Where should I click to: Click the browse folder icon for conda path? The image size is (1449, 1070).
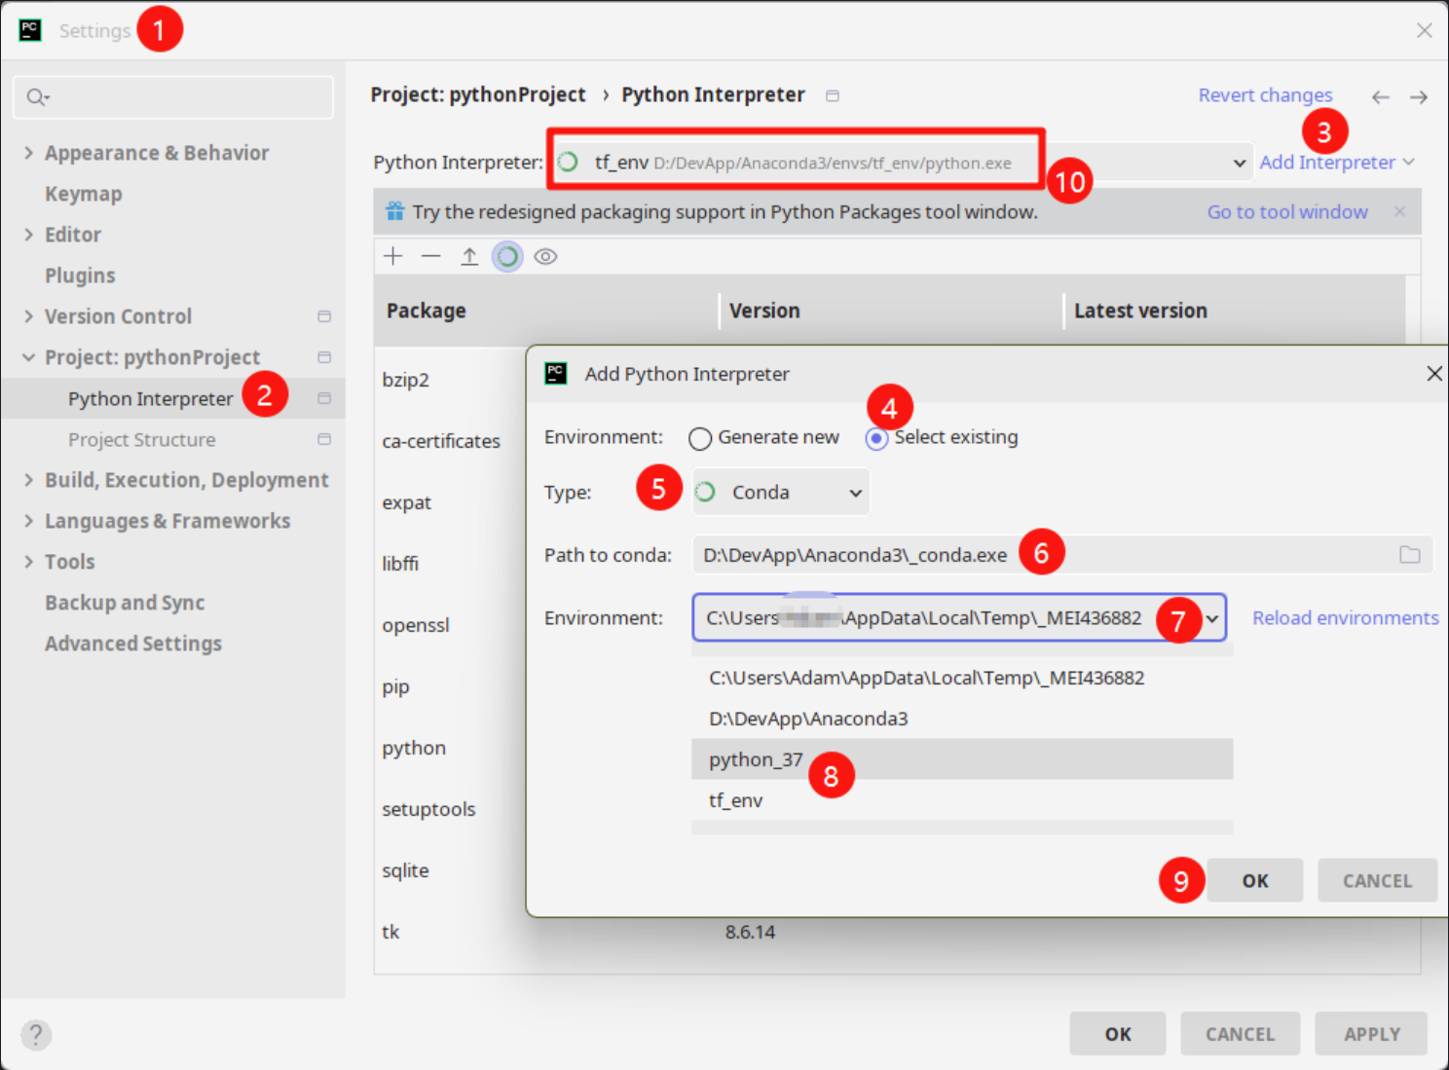tap(1409, 555)
